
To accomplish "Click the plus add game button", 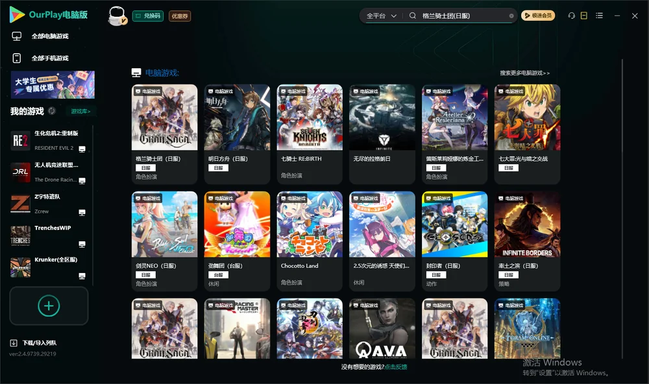I will coord(49,306).
